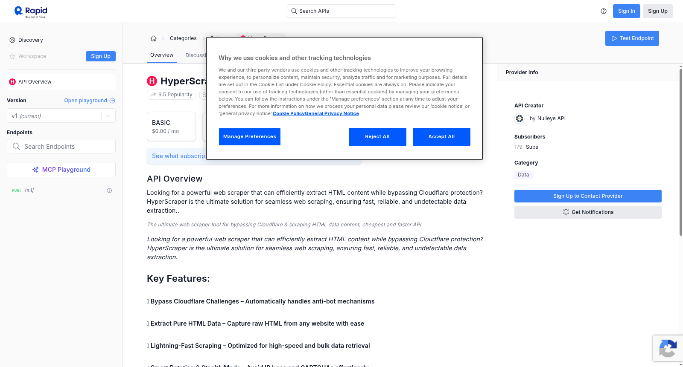This screenshot has height=367, width=683.
Task: Open the help question mark icon
Action: click(x=604, y=11)
